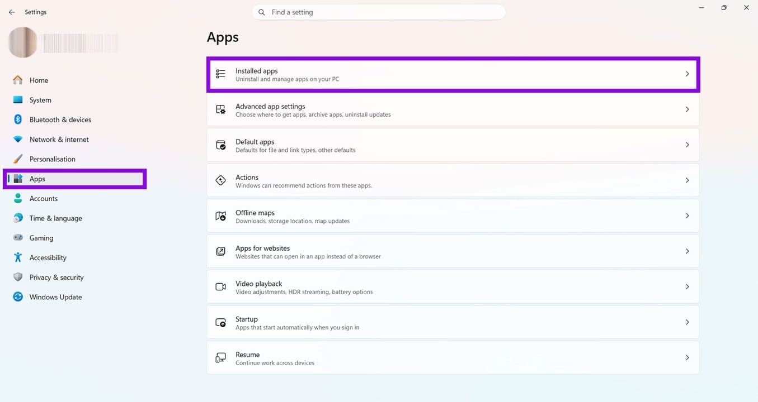Image resolution: width=758 pixels, height=402 pixels.
Task: Click the Network wifi icon
Action: click(x=18, y=139)
